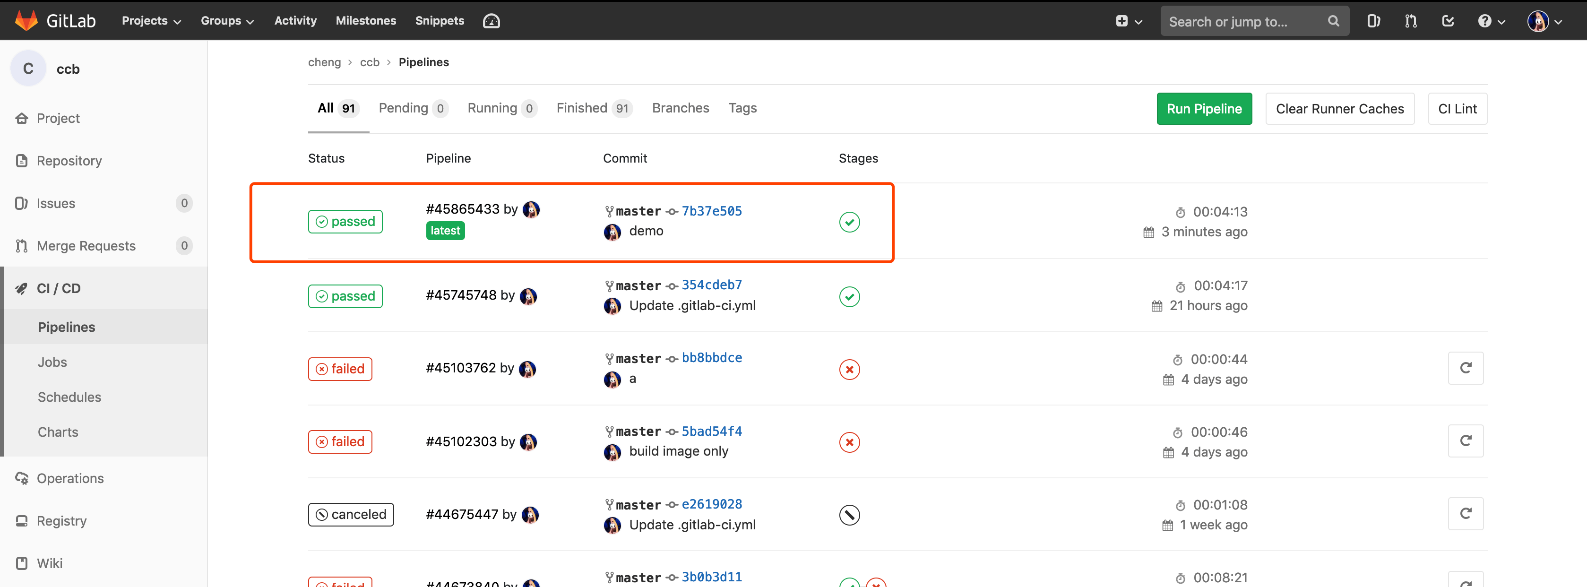Viewport: 1587px width, 587px height.
Task: Open Issues from the sidebar
Action: point(55,203)
